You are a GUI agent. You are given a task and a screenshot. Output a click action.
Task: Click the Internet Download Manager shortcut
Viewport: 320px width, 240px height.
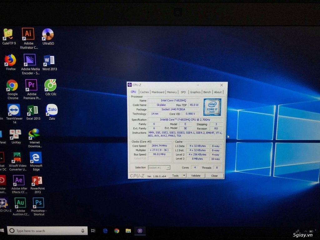(x=35, y=138)
